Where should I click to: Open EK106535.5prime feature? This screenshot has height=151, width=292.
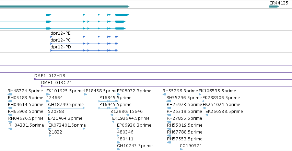click(217, 91)
